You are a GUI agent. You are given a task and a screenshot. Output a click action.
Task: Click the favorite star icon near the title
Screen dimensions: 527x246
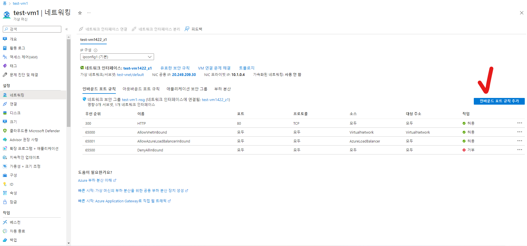tap(80, 13)
